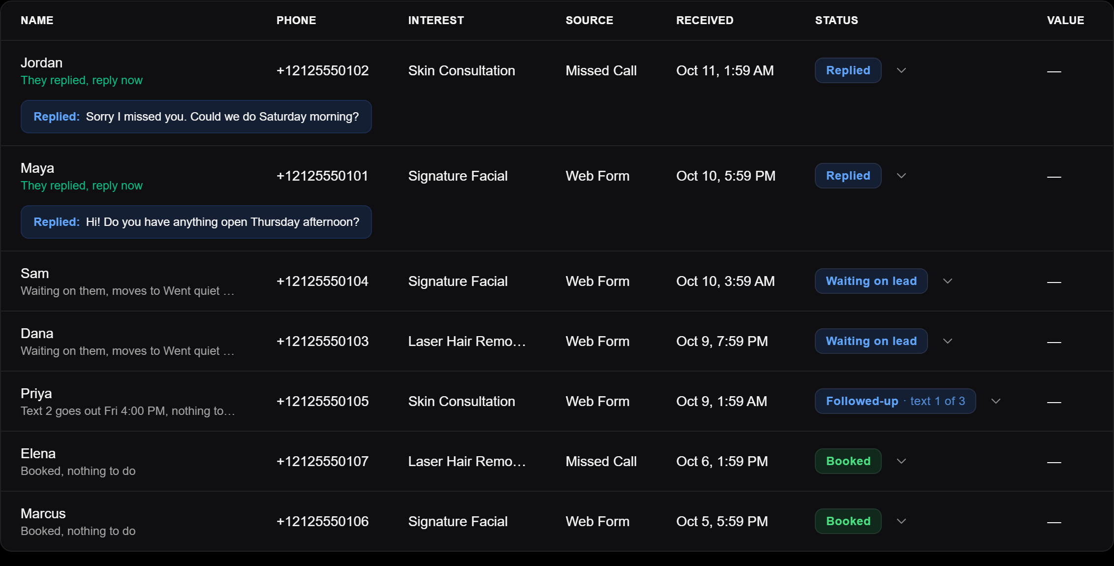Click Elena's Booked status badge
This screenshot has height=566, width=1114.
tap(848, 461)
